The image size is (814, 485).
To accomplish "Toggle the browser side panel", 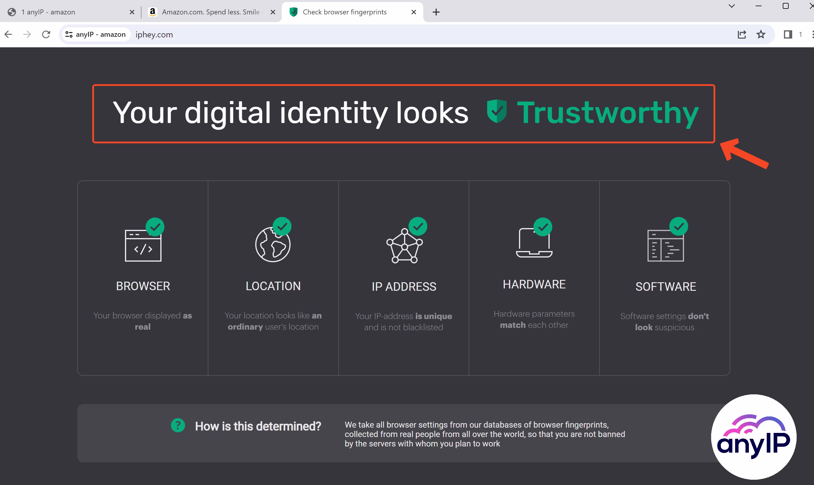I will click(x=787, y=34).
